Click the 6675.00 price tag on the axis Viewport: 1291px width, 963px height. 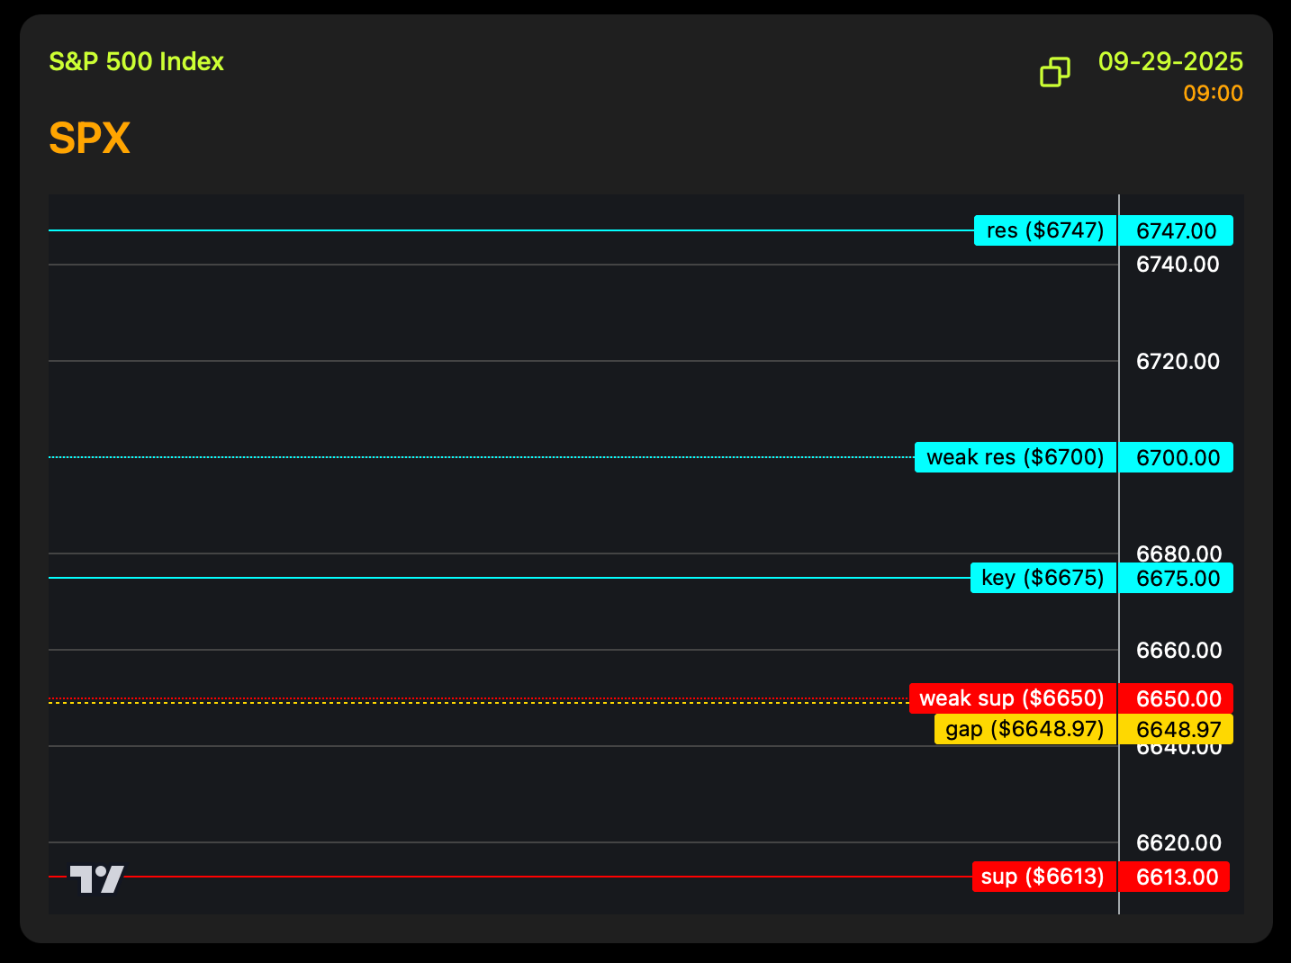1176,579
